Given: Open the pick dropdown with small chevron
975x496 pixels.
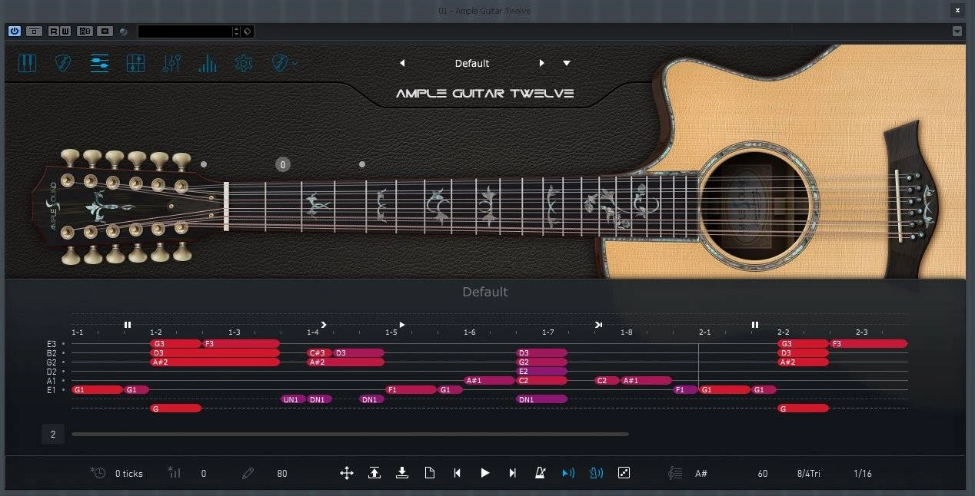Looking at the screenshot, I should [x=284, y=63].
